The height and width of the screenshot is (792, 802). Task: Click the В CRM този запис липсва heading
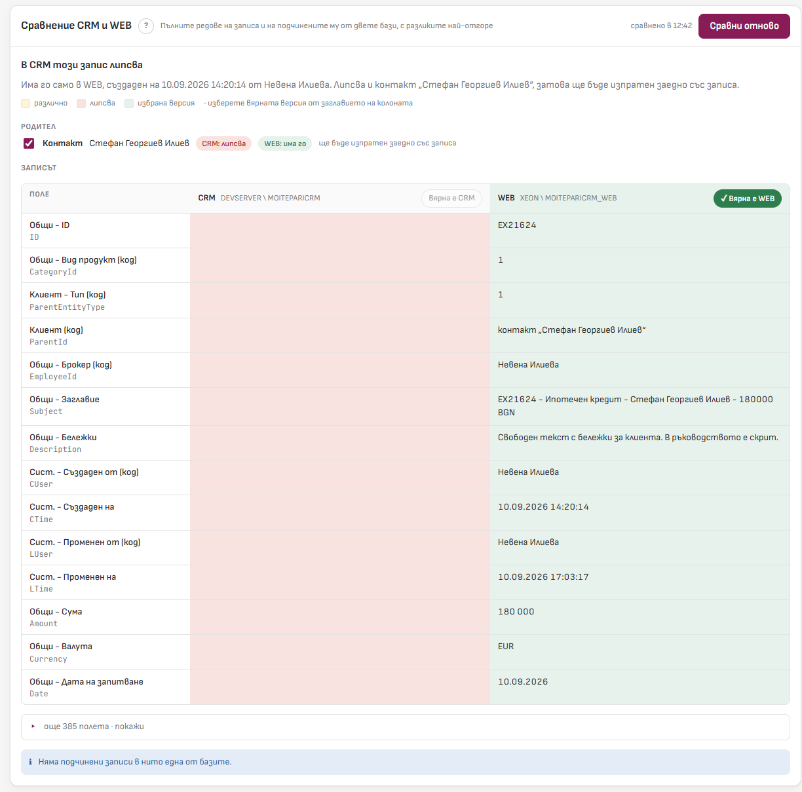(x=82, y=66)
